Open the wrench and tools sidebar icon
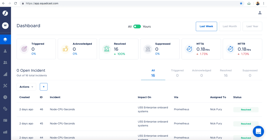 coord(5,86)
